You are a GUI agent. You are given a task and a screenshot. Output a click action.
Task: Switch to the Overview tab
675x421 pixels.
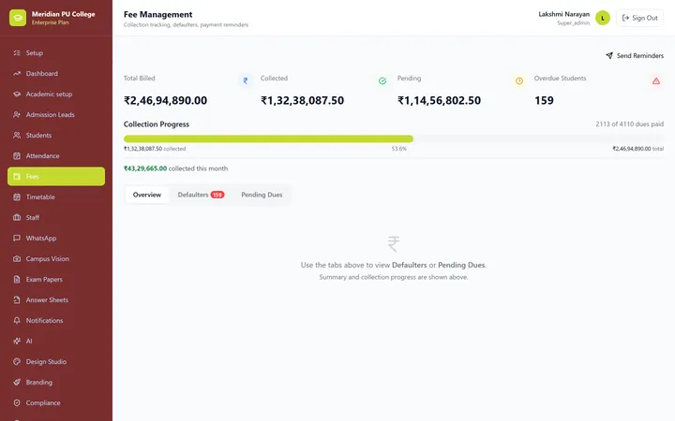147,195
